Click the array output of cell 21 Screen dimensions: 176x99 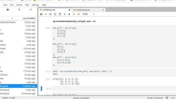point(66,81)
